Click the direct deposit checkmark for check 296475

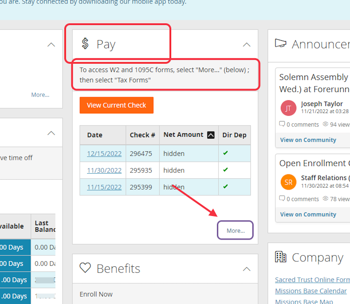pos(225,153)
